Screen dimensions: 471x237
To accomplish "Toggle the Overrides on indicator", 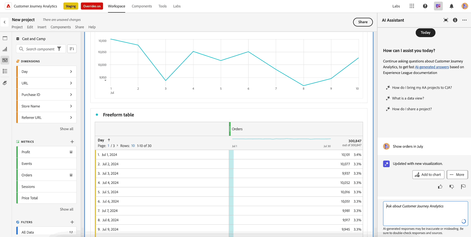I will click(92, 6).
